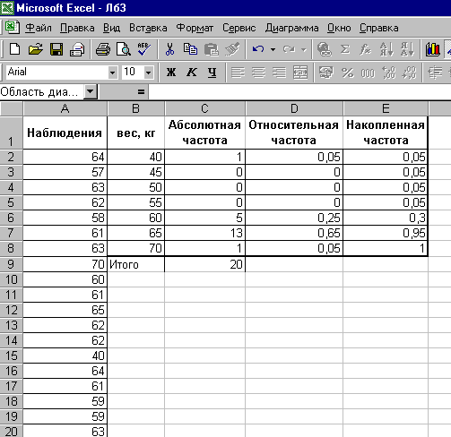Toggle center alignment

coord(258,73)
